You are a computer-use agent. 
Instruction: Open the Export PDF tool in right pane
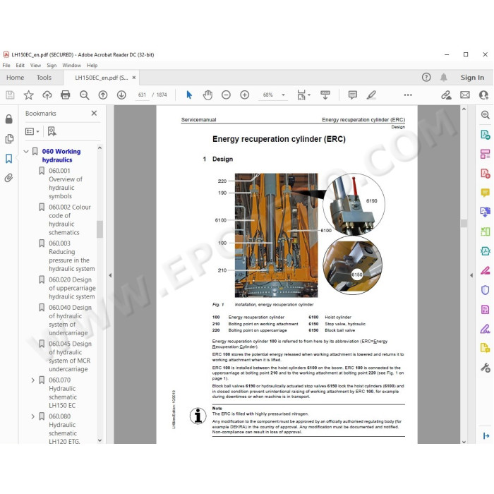click(x=486, y=135)
